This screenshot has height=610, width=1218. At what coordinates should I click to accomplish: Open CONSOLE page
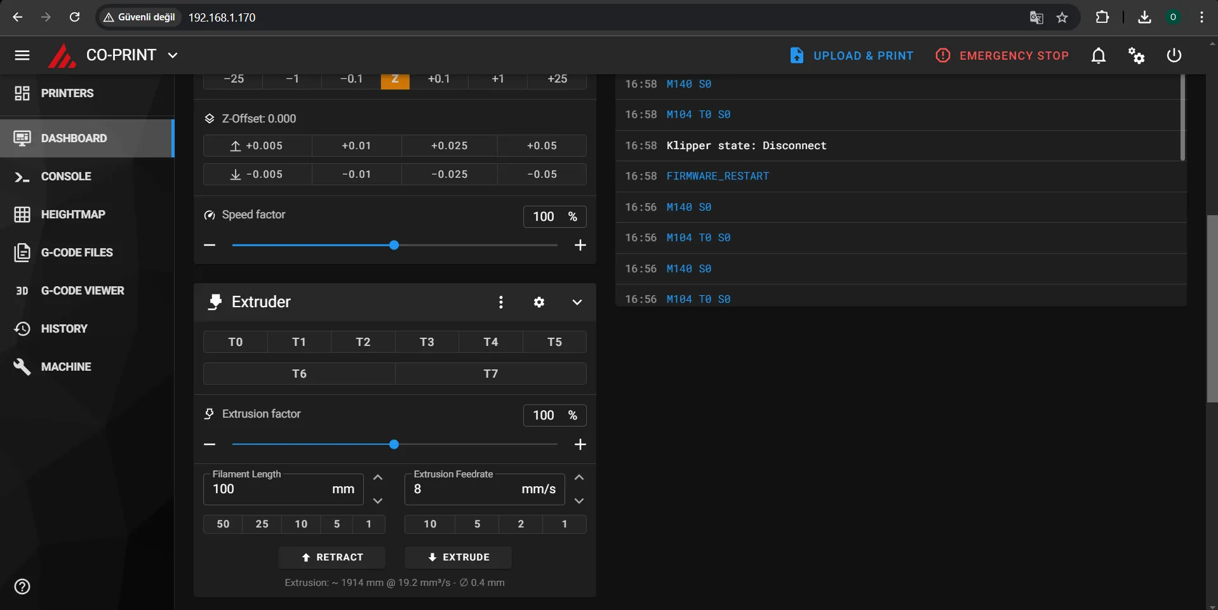(87, 176)
